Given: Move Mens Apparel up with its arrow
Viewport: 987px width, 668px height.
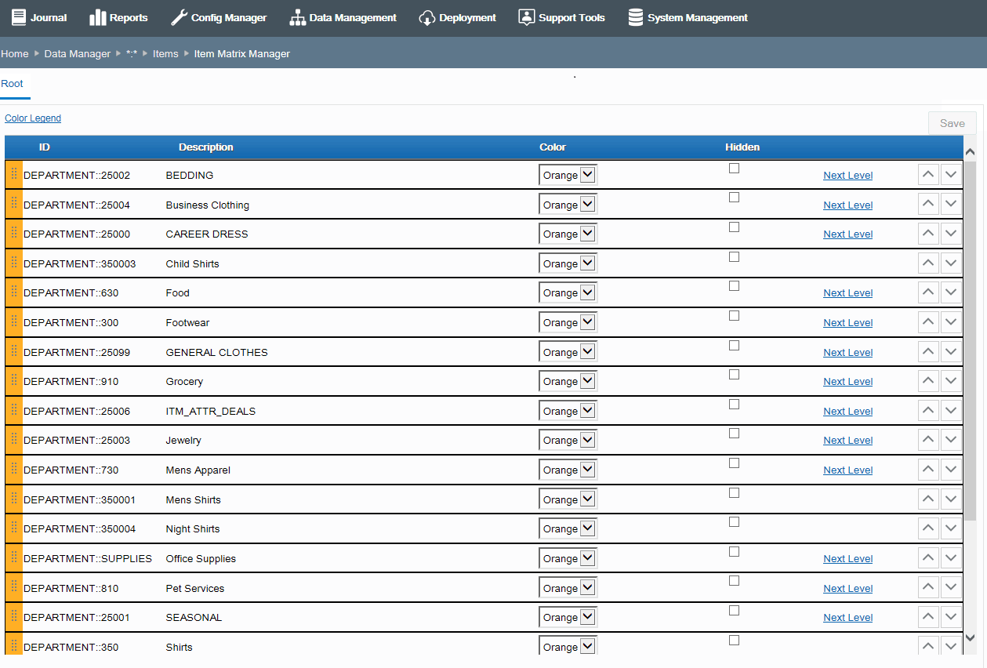Looking at the screenshot, I should pyautogui.click(x=928, y=469).
